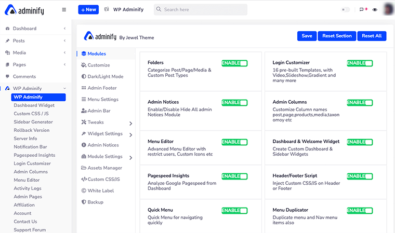
Task: Expand the Posts menu chevron
Action: (64, 40)
